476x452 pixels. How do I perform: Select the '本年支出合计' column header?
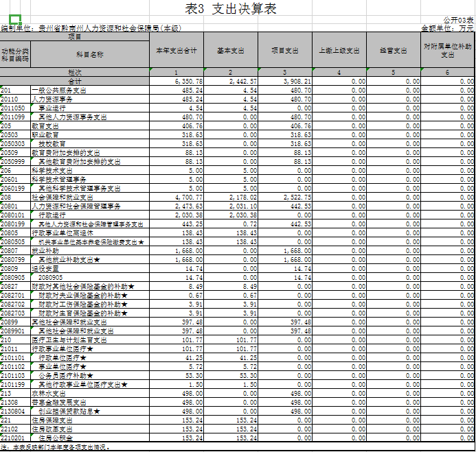click(x=177, y=50)
